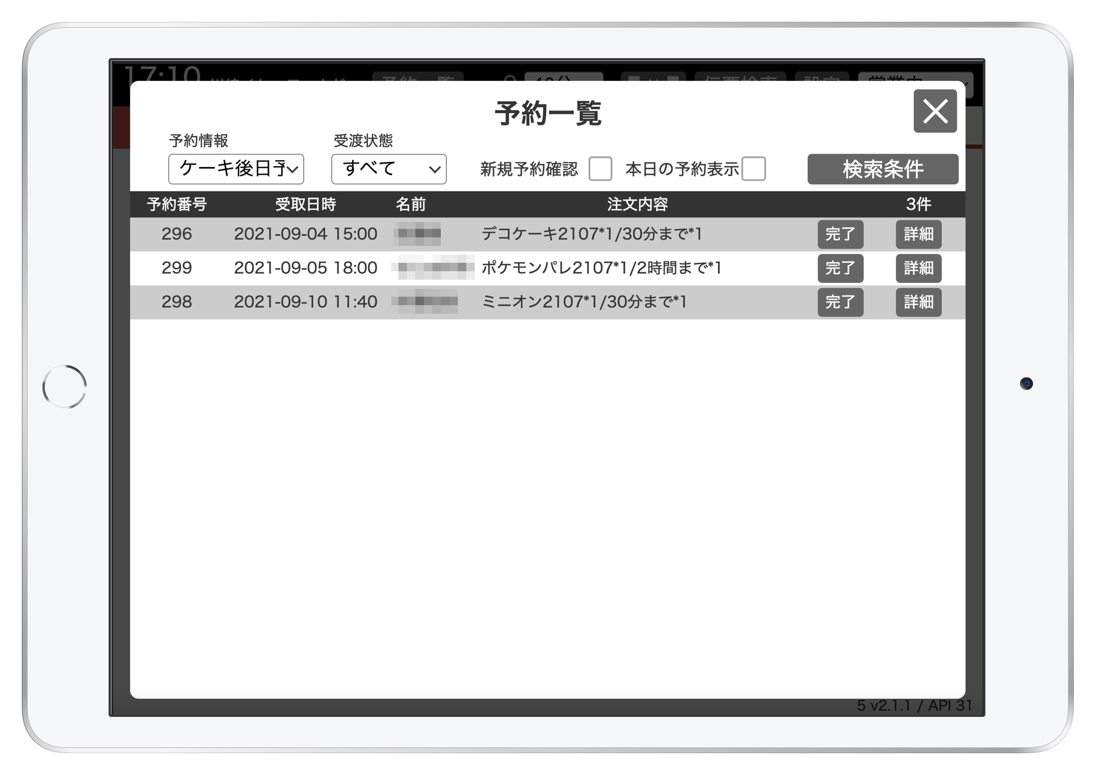
Task: Open the 検索条件 search conditions button
Action: (x=882, y=169)
